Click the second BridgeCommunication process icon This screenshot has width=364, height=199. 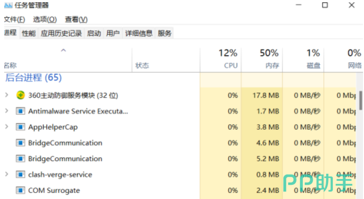[20, 159]
